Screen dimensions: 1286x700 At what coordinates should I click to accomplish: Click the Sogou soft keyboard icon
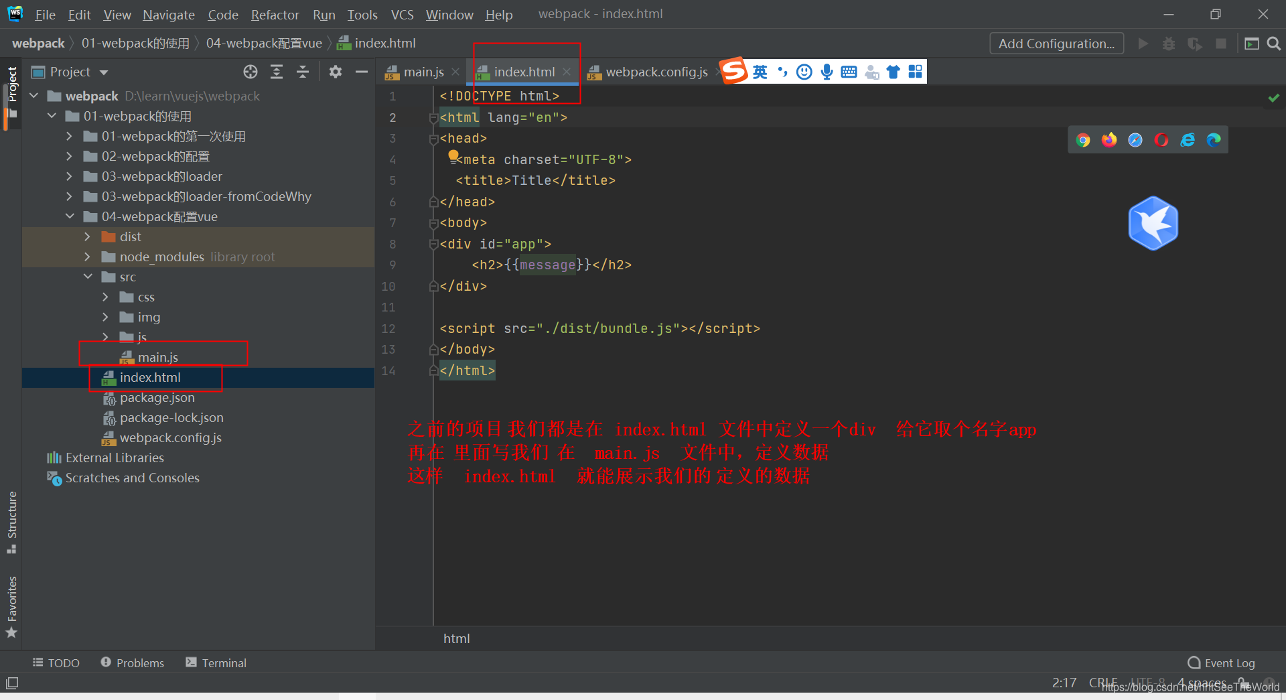coord(849,72)
